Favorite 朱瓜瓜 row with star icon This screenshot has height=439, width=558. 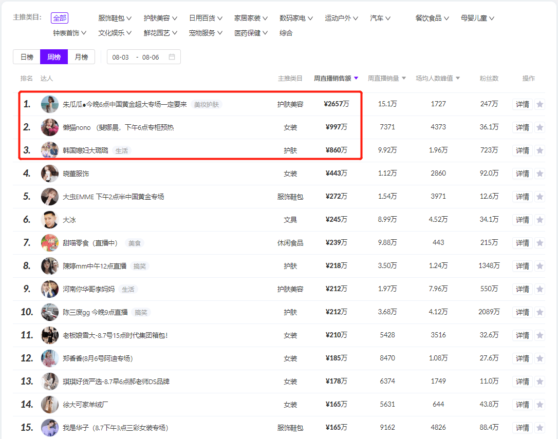click(x=540, y=104)
